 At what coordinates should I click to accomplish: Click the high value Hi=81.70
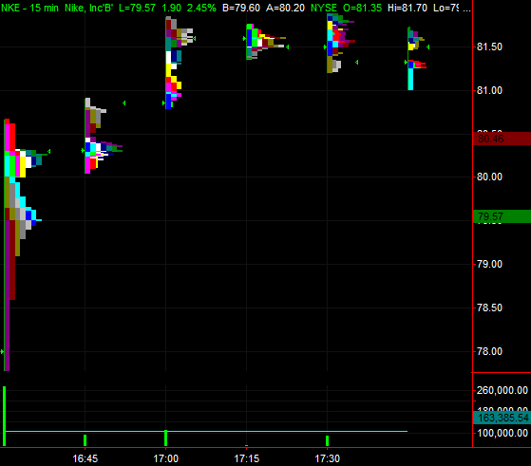point(408,8)
